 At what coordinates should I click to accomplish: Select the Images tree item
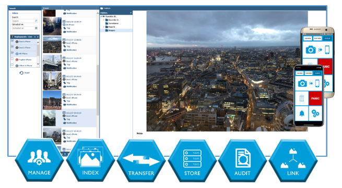pyautogui.click(x=116, y=30)
